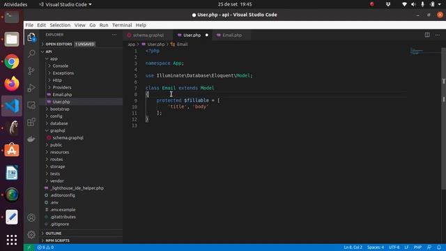Close the unsaved User.php tab dot

[x=207, y=35]
